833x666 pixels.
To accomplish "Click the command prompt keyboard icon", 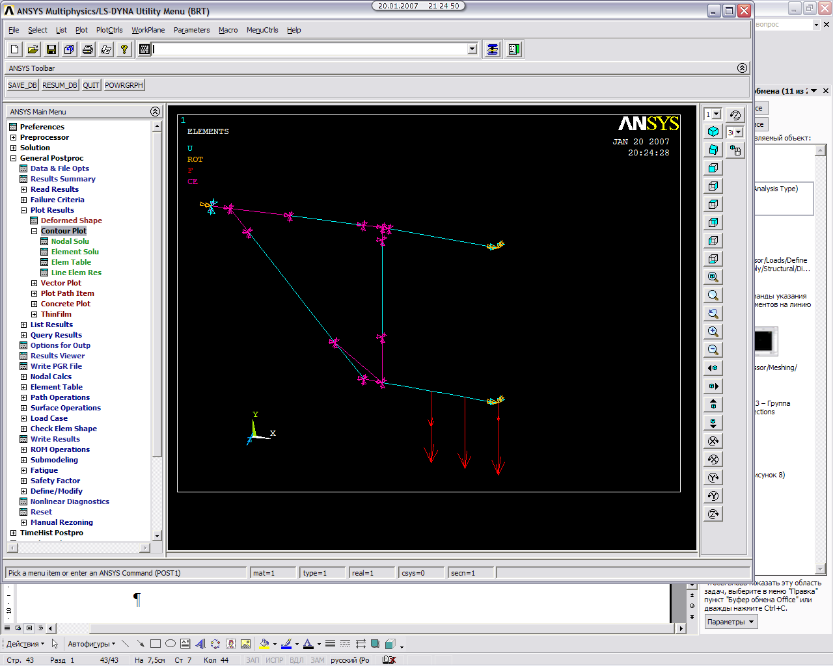I will 144,49.
